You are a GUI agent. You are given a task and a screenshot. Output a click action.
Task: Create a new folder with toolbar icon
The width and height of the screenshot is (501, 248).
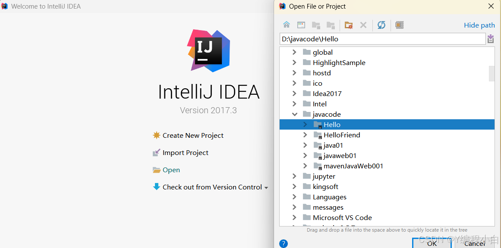pyautogui.click(x=349, y=25)
